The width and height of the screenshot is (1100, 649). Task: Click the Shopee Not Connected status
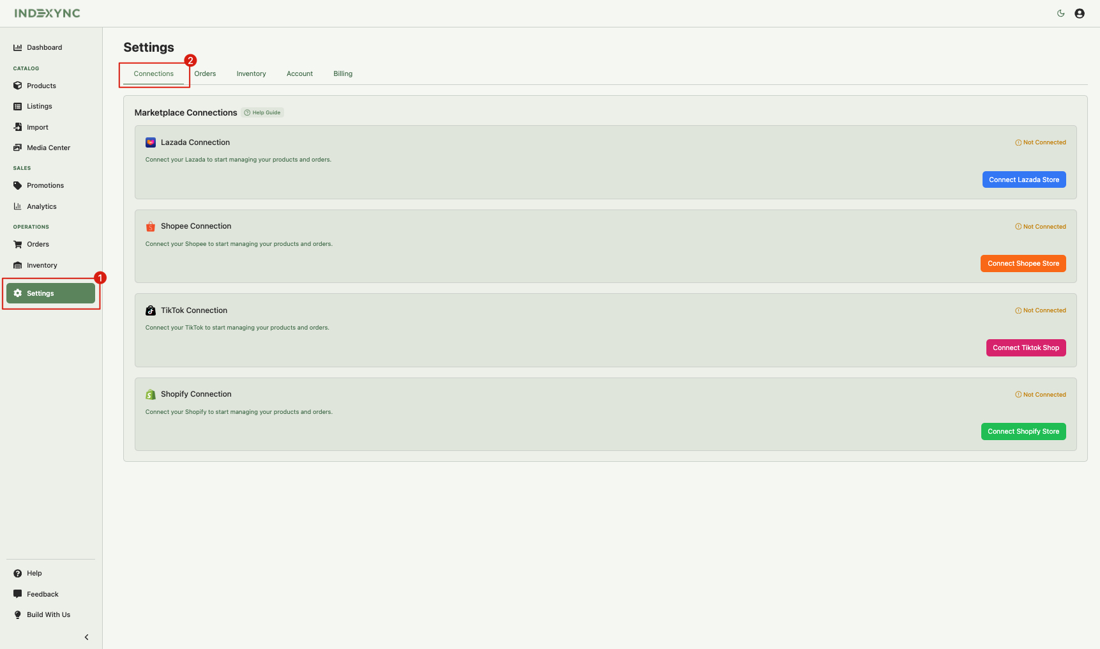[1041, 227]
